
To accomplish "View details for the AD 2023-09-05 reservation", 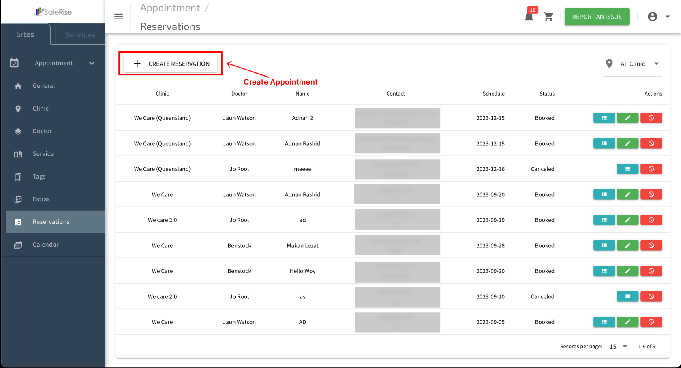I will 604,322.
